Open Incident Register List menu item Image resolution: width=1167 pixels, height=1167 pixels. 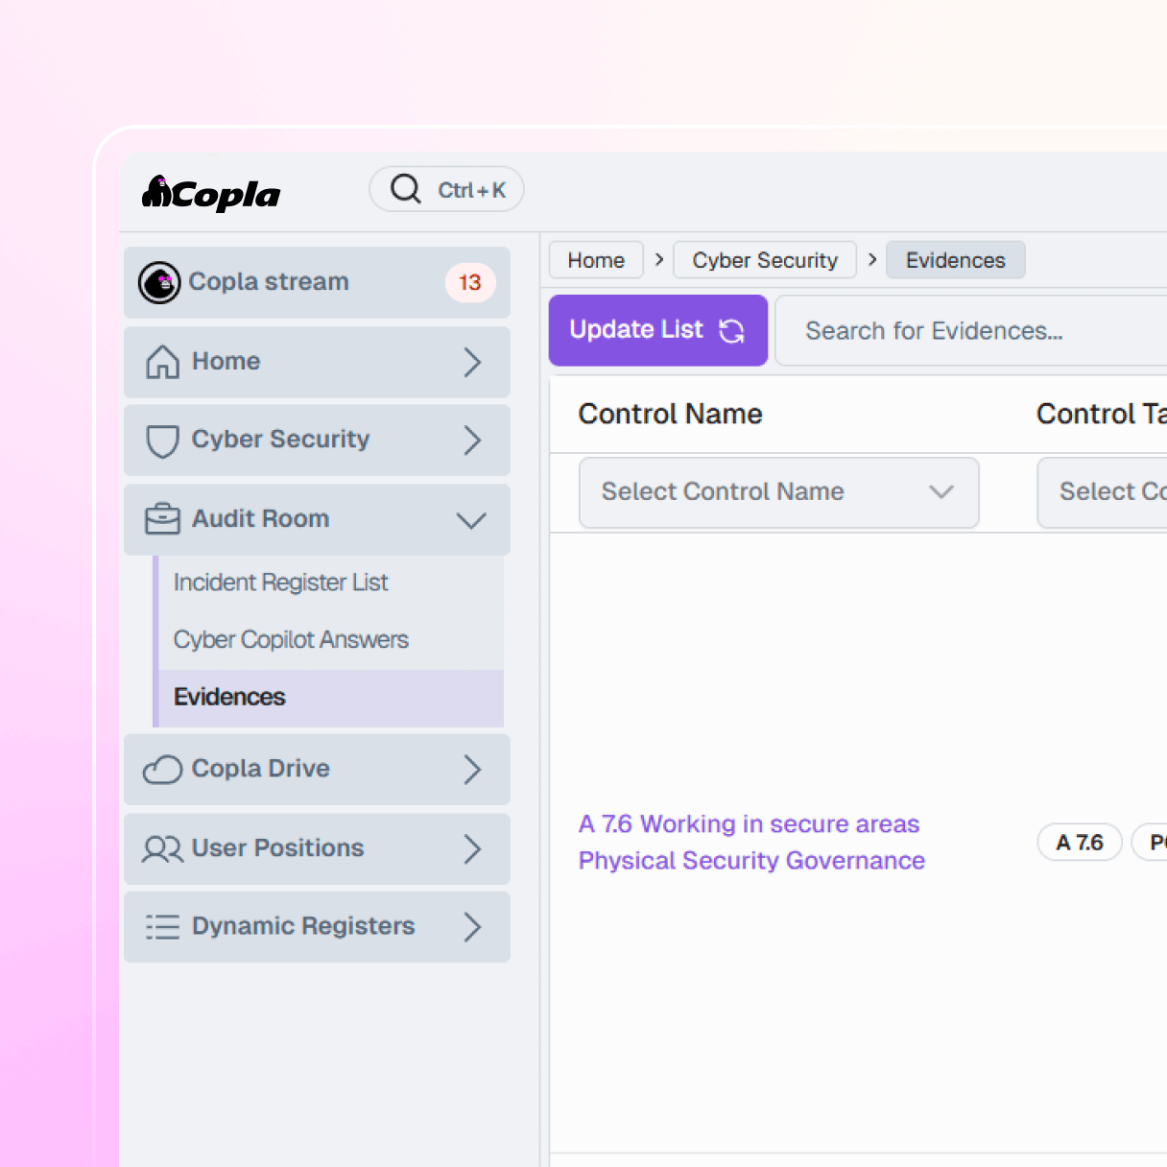[280, 583]
